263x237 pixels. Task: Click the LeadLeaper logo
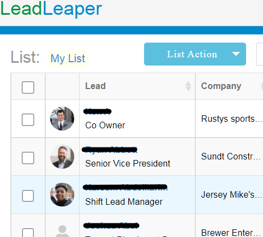coord(51,9)
